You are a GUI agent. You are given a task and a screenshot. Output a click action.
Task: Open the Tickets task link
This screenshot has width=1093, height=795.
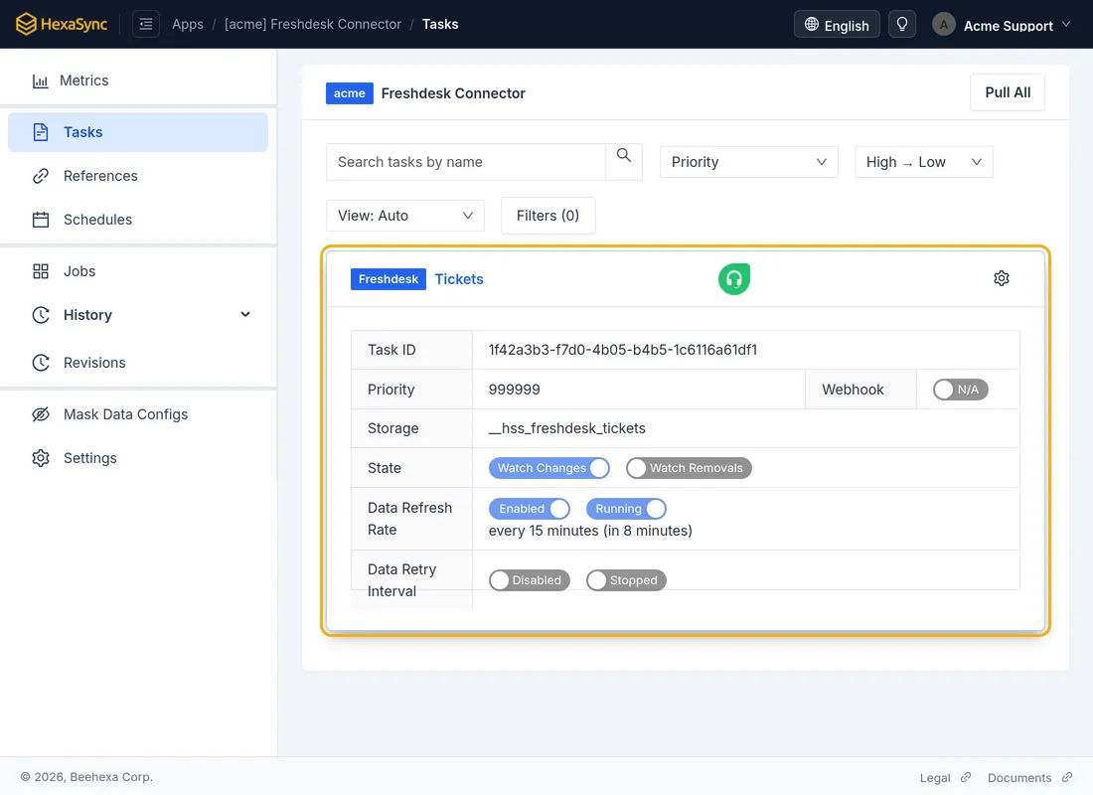(x=459, y=279)
